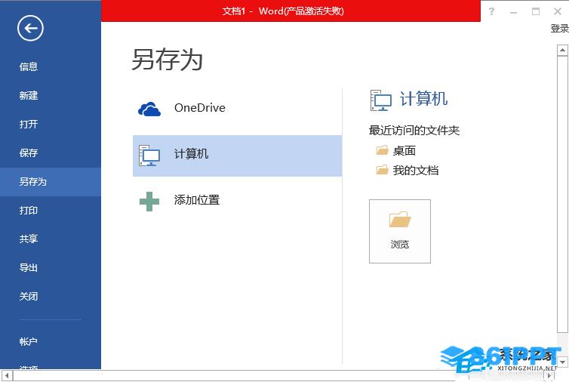
Task: Select 新建 in the sidebar
Action: tap(29, 95)
